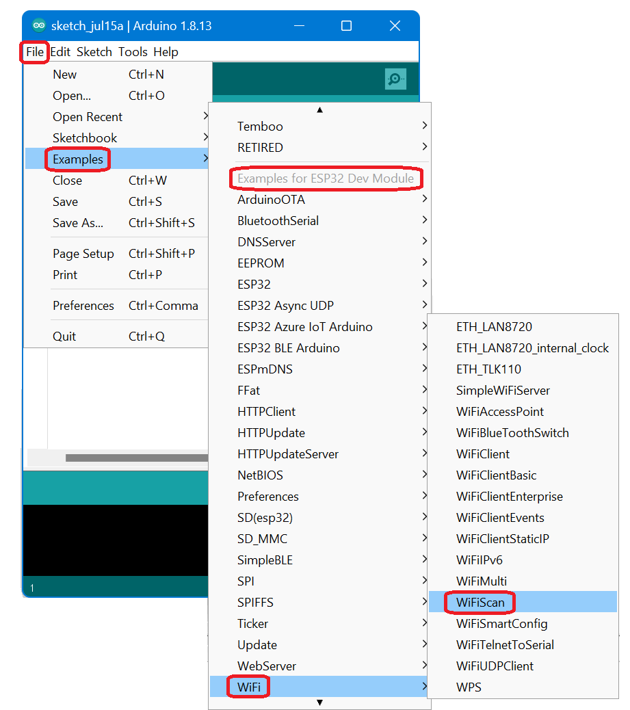This screenshot has height=710, width=630.
Task: Expand the DNSServer examples
Action: click(x=319, y=242)
